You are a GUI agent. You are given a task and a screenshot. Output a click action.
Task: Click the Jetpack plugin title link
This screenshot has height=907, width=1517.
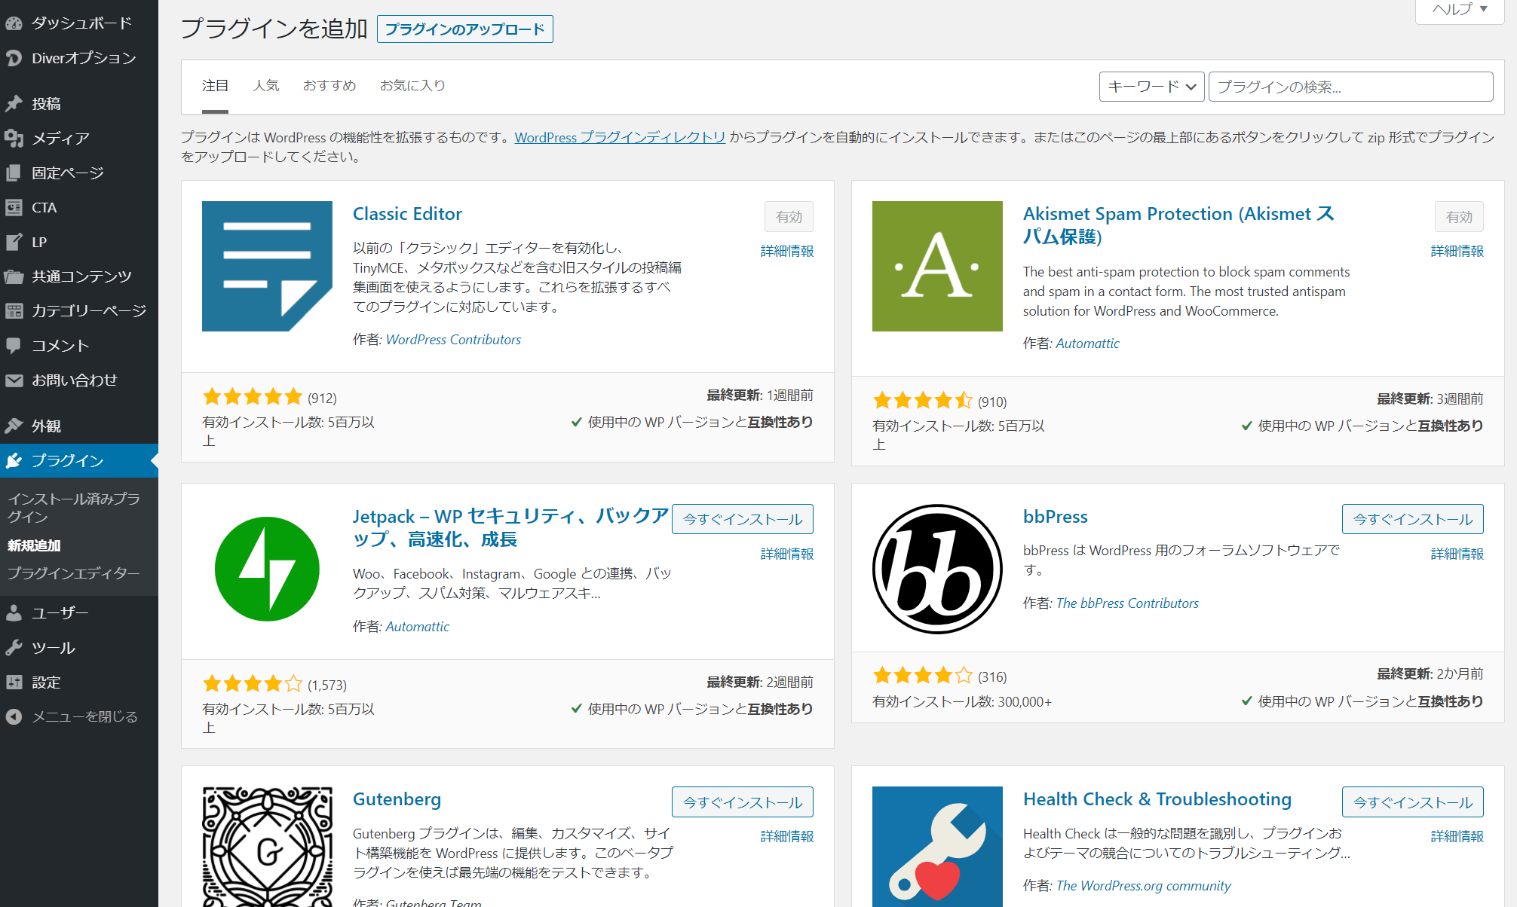tap(510, 528)
